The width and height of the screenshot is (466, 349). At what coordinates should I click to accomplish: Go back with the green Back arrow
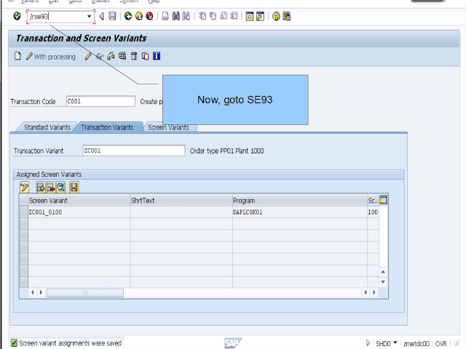[x=128, y=16]
